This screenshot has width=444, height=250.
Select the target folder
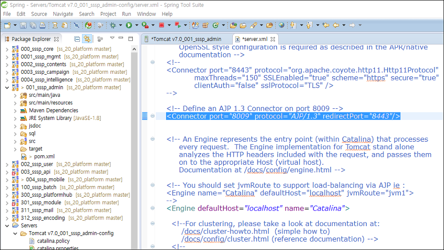pyautogui.click(x=36, y=149)
